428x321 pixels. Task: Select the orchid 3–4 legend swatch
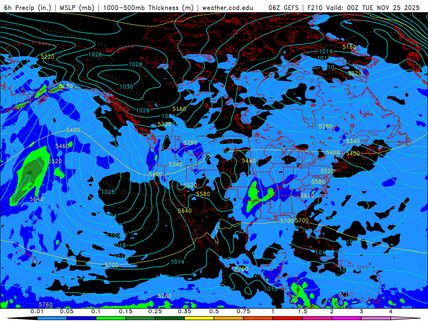(376, 318)
